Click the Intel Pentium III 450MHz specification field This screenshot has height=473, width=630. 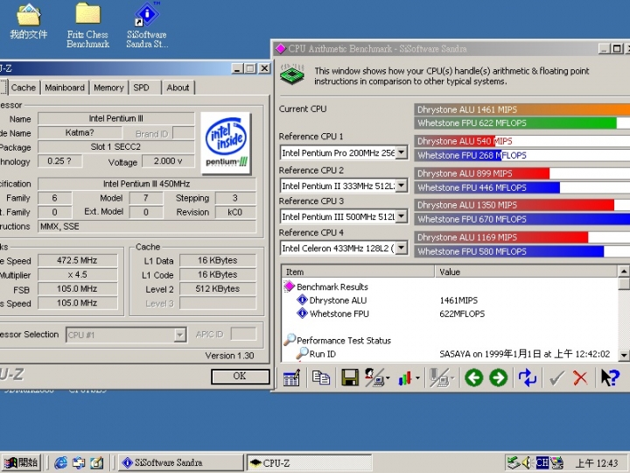[147, 184]
